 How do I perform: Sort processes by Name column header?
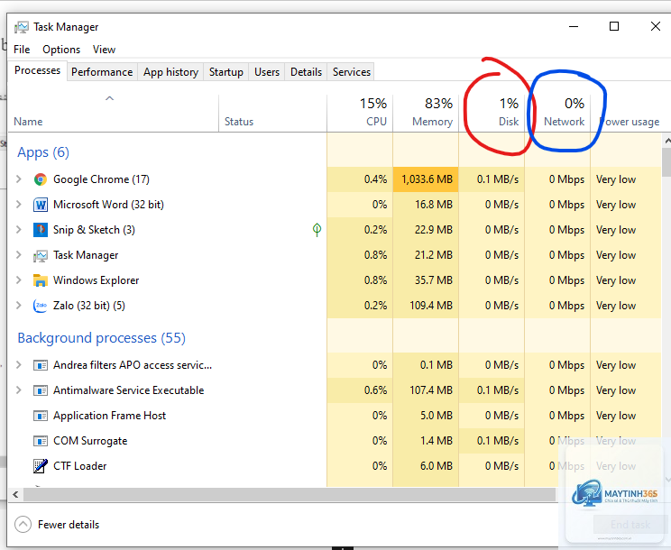click(114, 114)
